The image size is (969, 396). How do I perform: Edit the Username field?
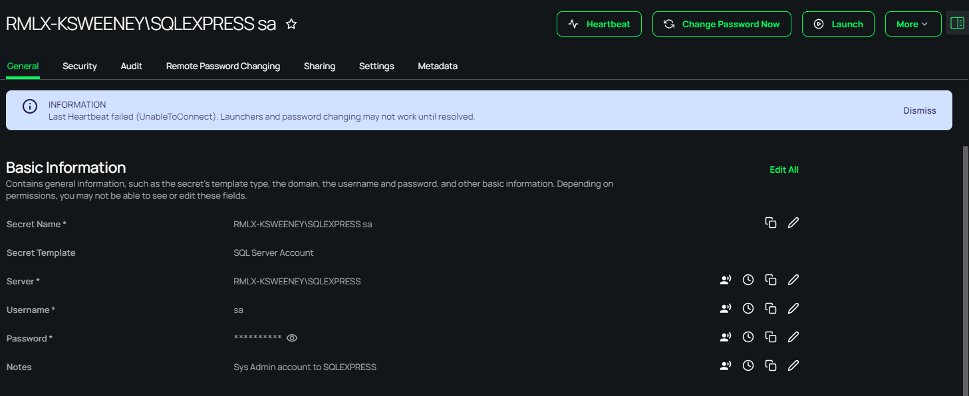(793, 308)
